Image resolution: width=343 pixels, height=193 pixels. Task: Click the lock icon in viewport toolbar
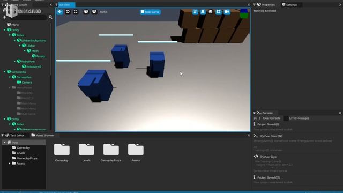tap(203, 12)
